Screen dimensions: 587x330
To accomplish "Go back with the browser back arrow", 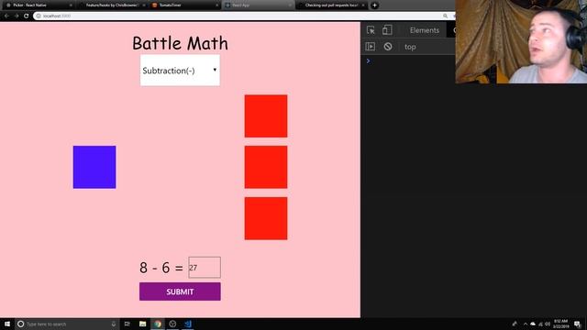I will pos(6,16).
